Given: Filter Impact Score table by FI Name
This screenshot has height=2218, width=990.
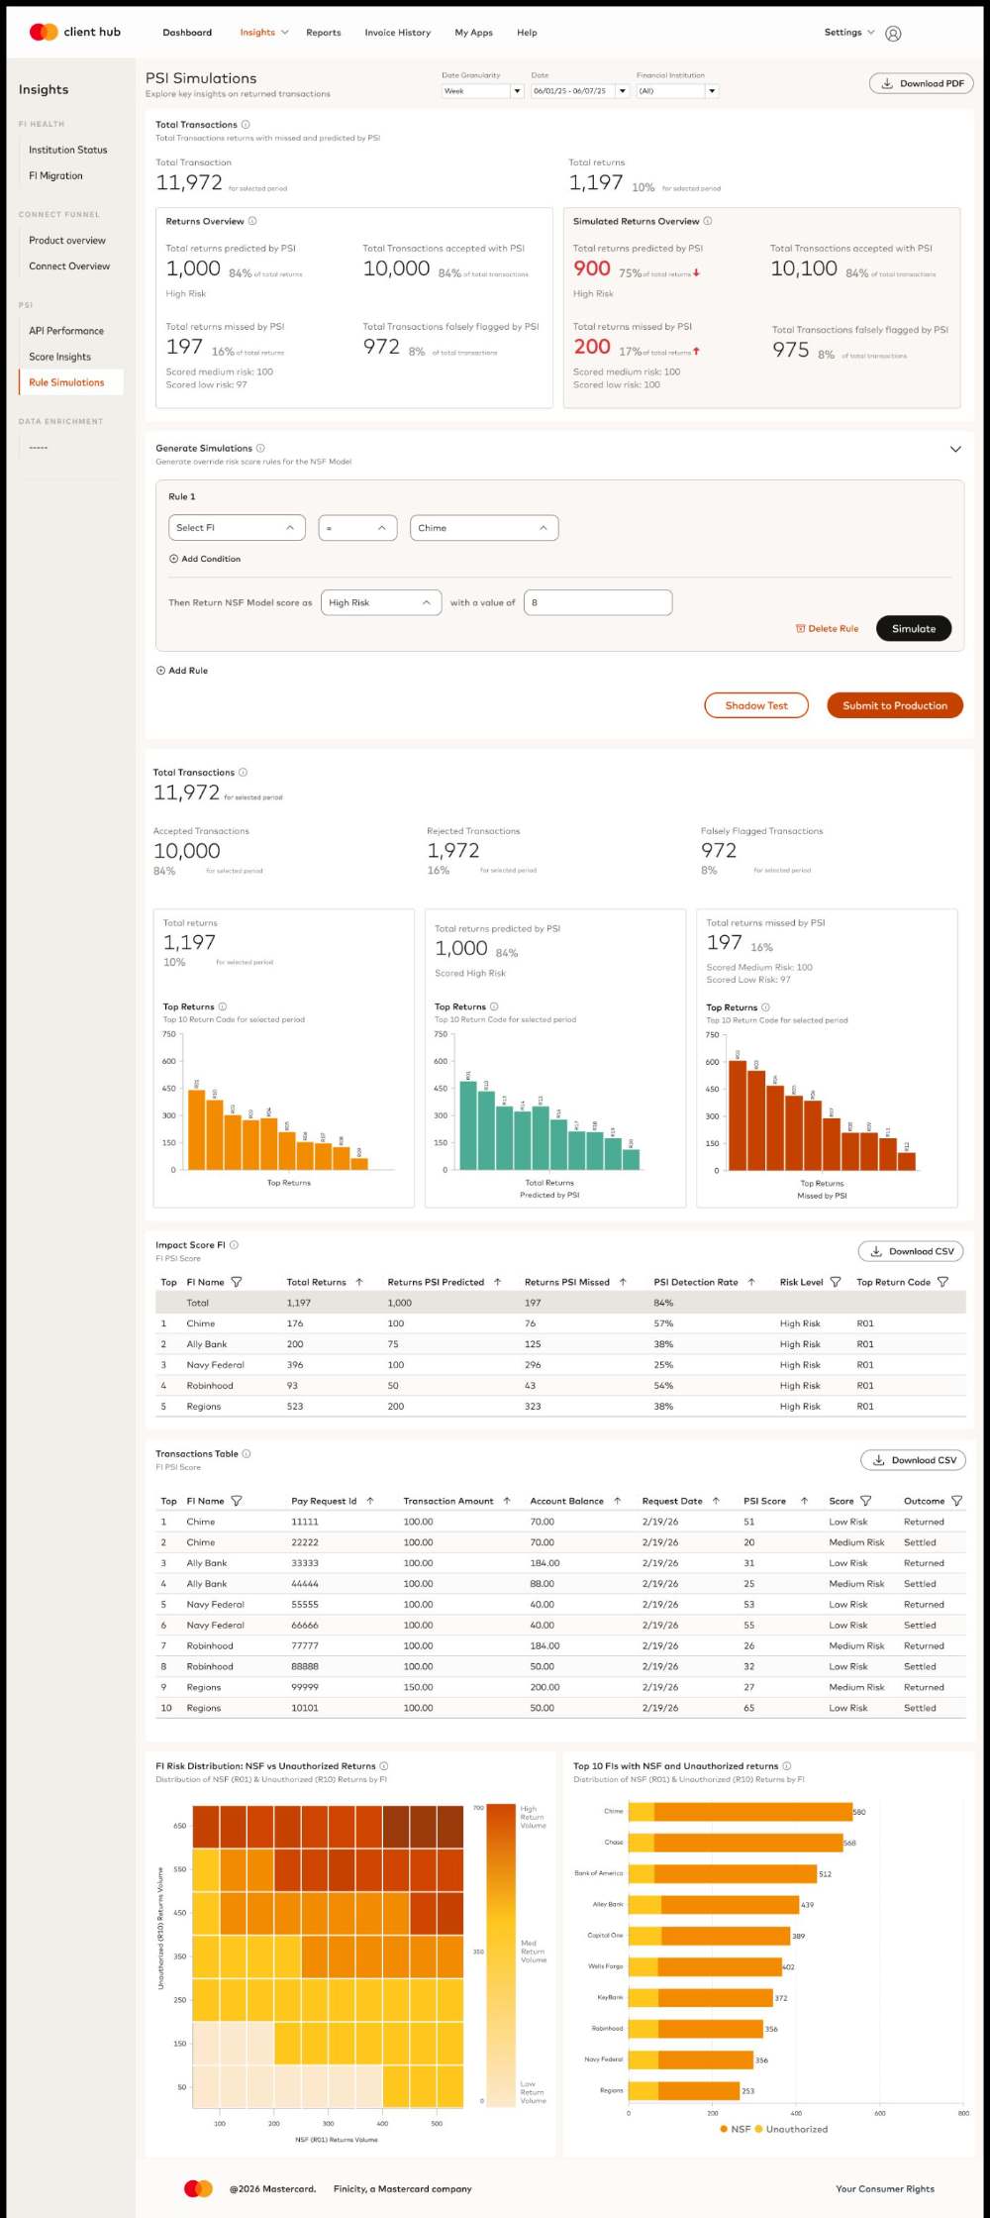Looking at the screenshot, I should (x=237, y=1282).
